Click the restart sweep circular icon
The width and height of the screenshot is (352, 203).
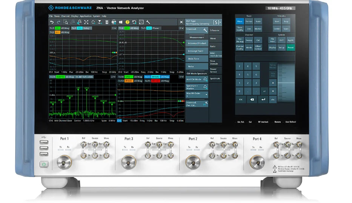coord(134,22)
